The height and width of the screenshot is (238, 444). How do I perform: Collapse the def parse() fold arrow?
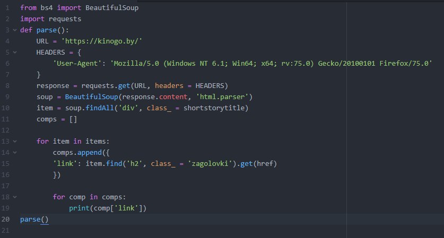tap(15, 30)
